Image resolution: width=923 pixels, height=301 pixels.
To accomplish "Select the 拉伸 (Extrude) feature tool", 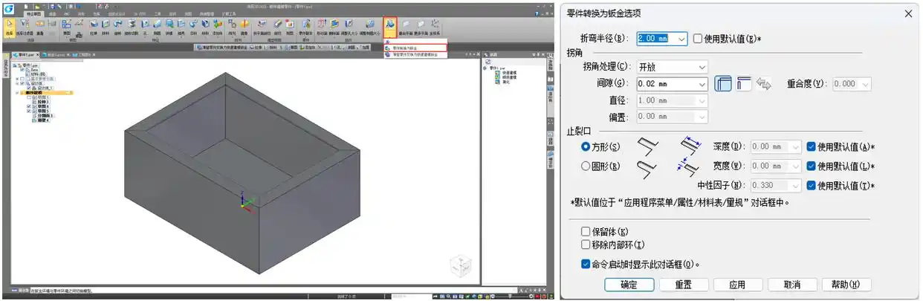I will (94, 26).
